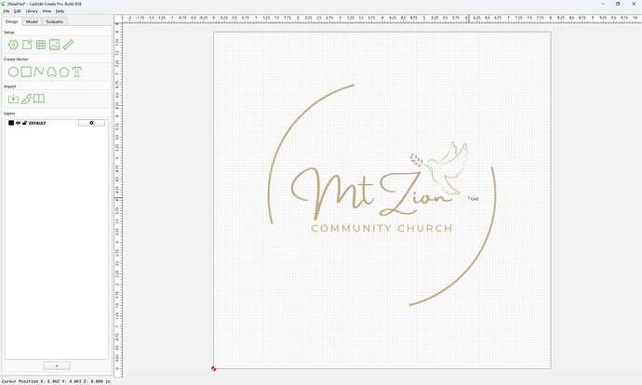Minimize the Carbide Create window
The height and width of the screenshot is (385, 642).
point(603,4)
